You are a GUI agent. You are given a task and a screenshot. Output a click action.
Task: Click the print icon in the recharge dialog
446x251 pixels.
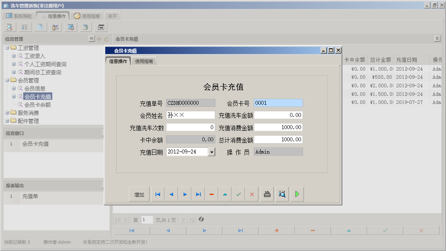tap(267, 194)
